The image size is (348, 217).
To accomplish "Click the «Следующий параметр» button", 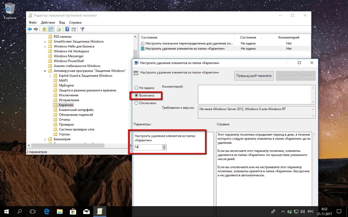I will [296, 76].
